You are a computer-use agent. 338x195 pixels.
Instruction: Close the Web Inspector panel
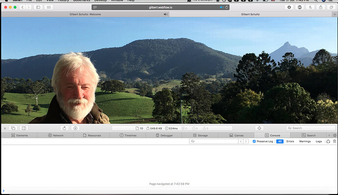point(5,129)
